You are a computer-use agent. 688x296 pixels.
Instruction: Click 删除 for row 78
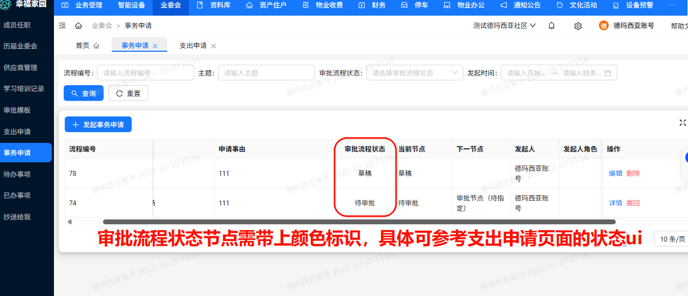[x=633, y=173]
